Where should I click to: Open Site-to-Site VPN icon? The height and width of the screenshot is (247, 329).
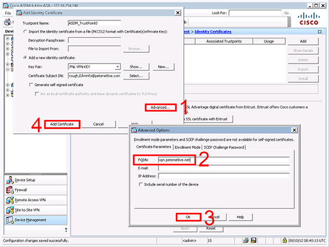(x=10, y=210)
